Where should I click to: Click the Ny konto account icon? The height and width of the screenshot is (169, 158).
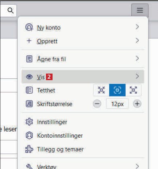pos(29,27)
